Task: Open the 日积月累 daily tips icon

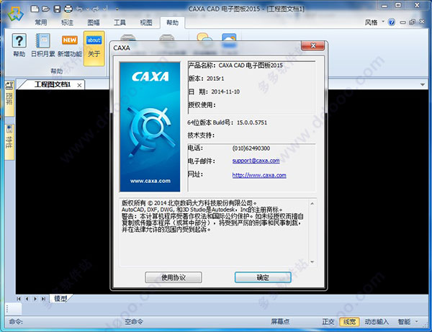Action: pyautogui.click(x=43, y=46)
